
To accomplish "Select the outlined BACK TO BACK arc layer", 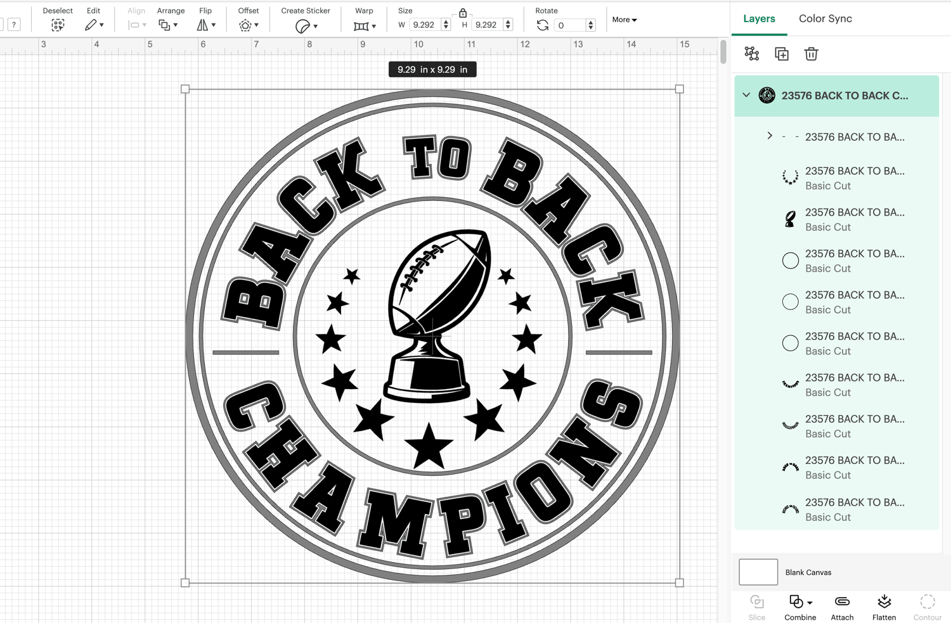I will pyautogui.click(x=837, y=510).
